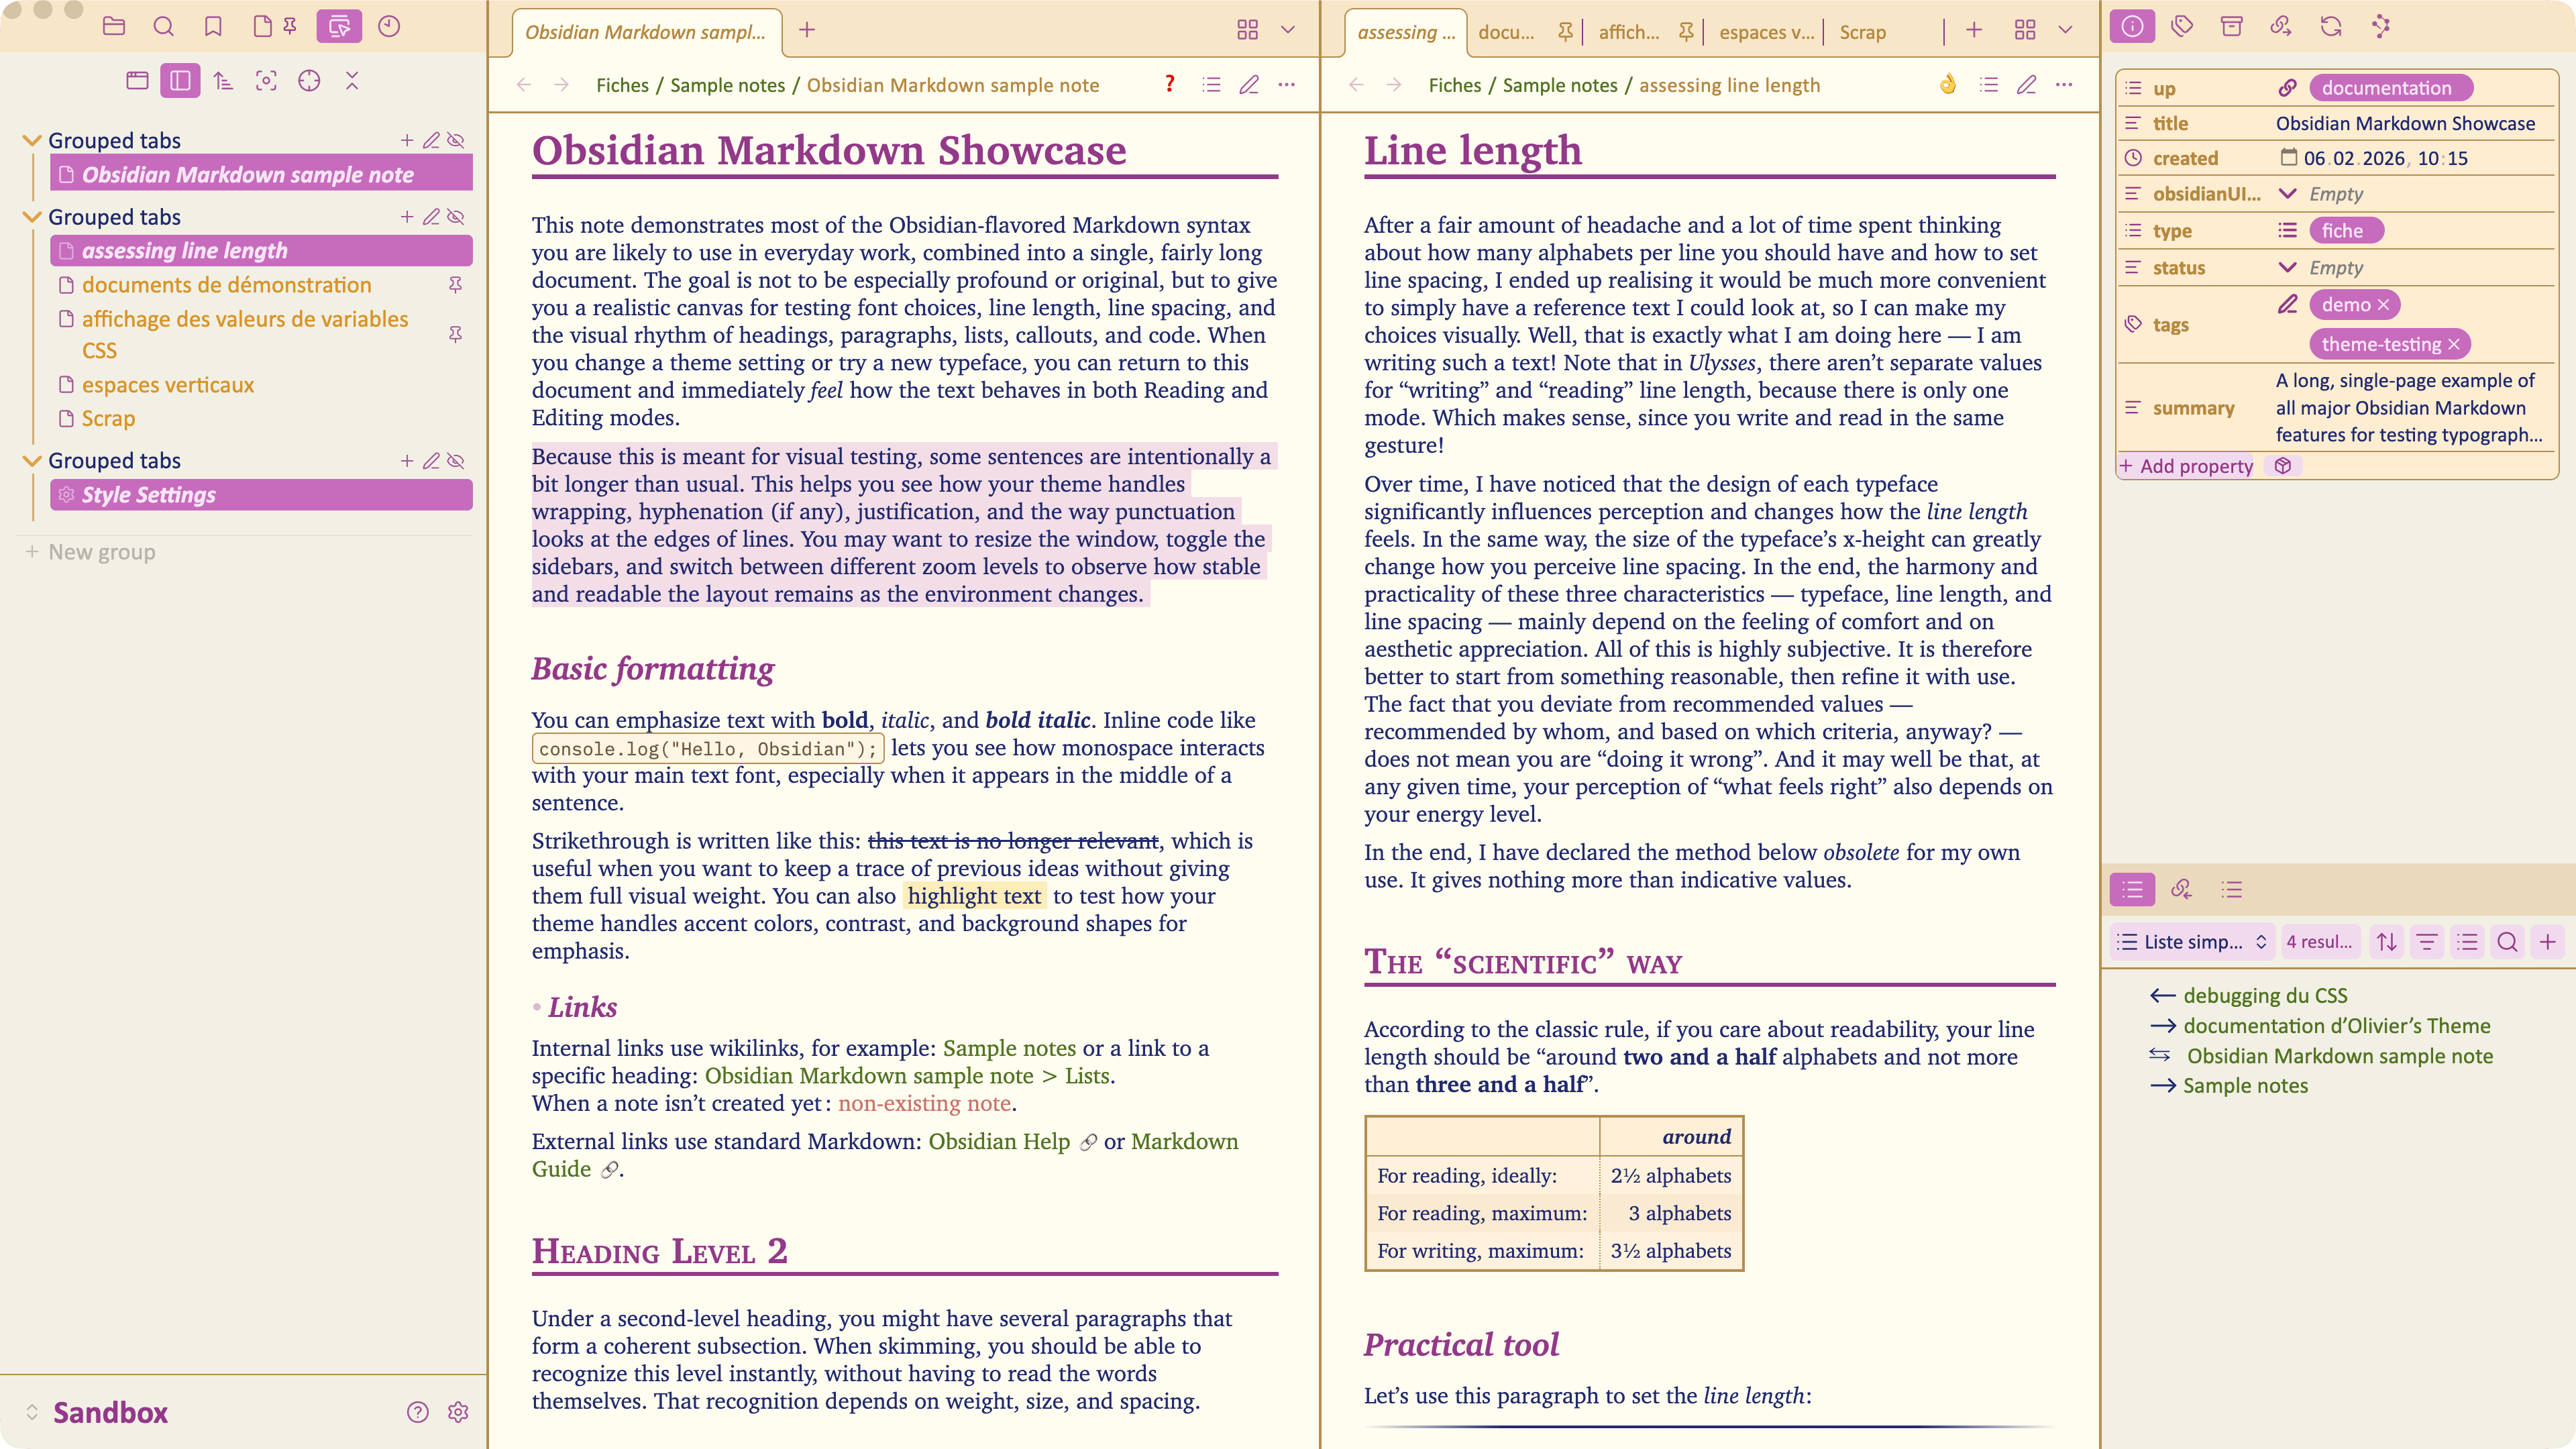Remove the demo tag pill
Viewport: 2576px width, 1449px height.
tap(2384, 305)
